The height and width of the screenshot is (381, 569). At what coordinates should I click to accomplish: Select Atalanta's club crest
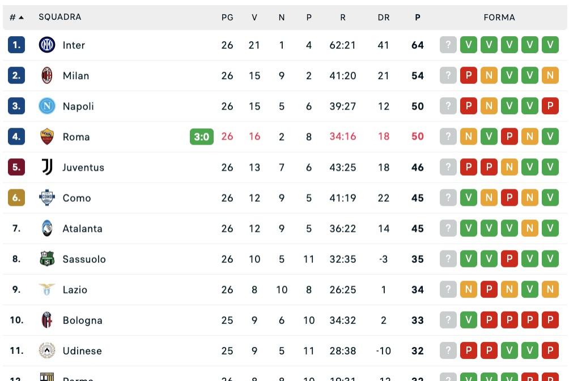pyautogui.click(x=47, y=228)
